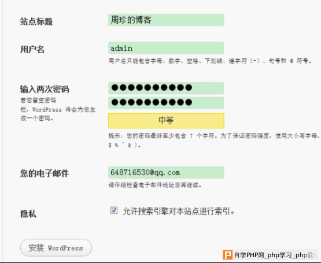Image resolution: width=321 pixels, height=263 pixels.
Task: Select the second password confirmation field
Action: pos(166,103)
